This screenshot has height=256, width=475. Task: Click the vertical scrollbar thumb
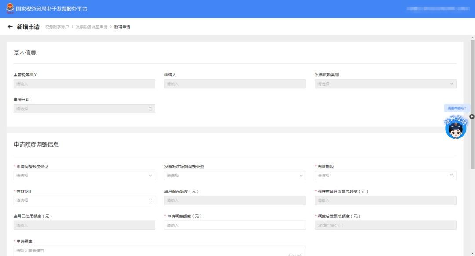click(x=472, y=104)
